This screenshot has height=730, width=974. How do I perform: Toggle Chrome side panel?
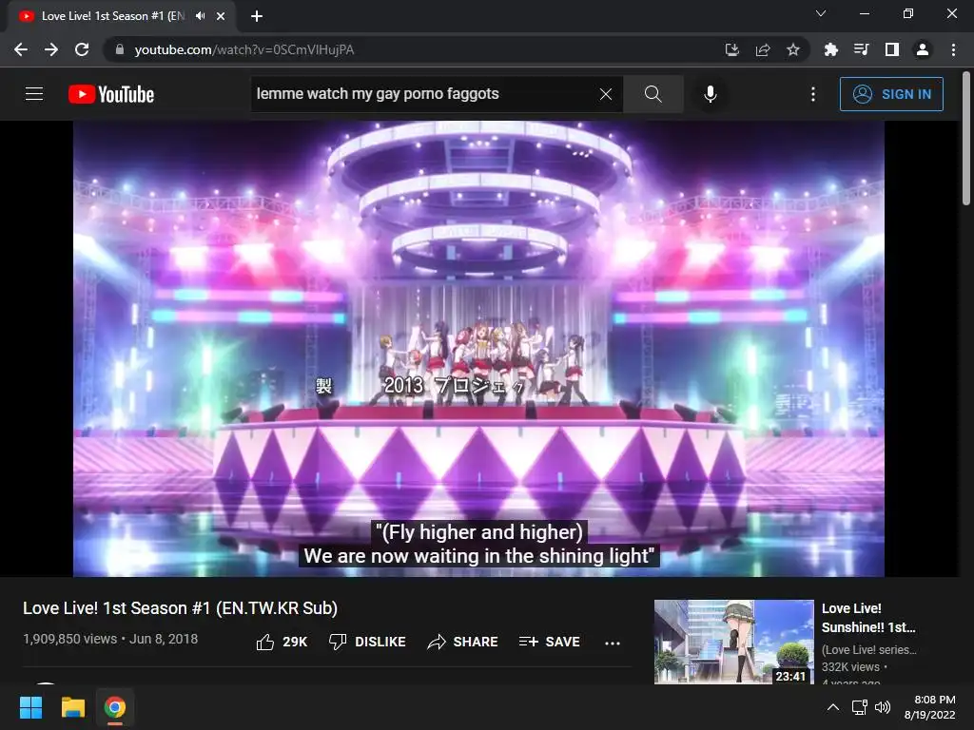[x=892, y=49]
